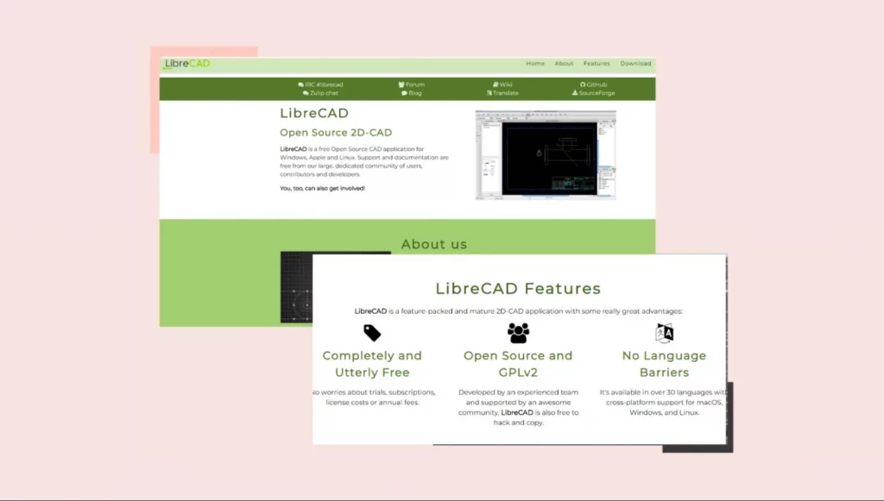Click the "Open Source 2D-CAD" subtitle
This screenshot has height=501, width=884.
click(336, 132)
